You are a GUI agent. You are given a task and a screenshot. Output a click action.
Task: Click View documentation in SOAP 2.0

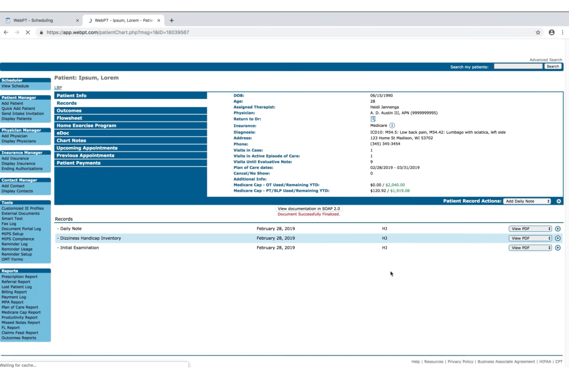coord(309,209)
